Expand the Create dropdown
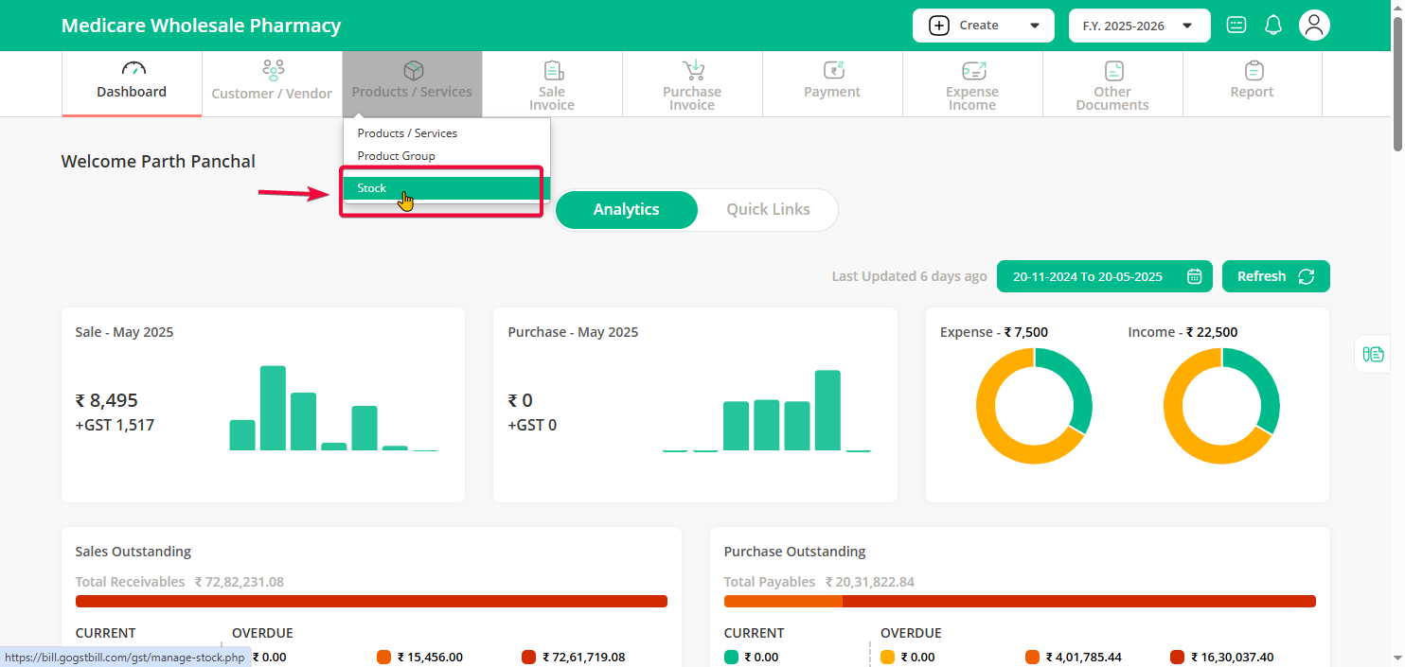 (983, 26)
